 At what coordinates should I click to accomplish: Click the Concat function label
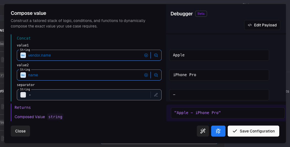[24, 38]
